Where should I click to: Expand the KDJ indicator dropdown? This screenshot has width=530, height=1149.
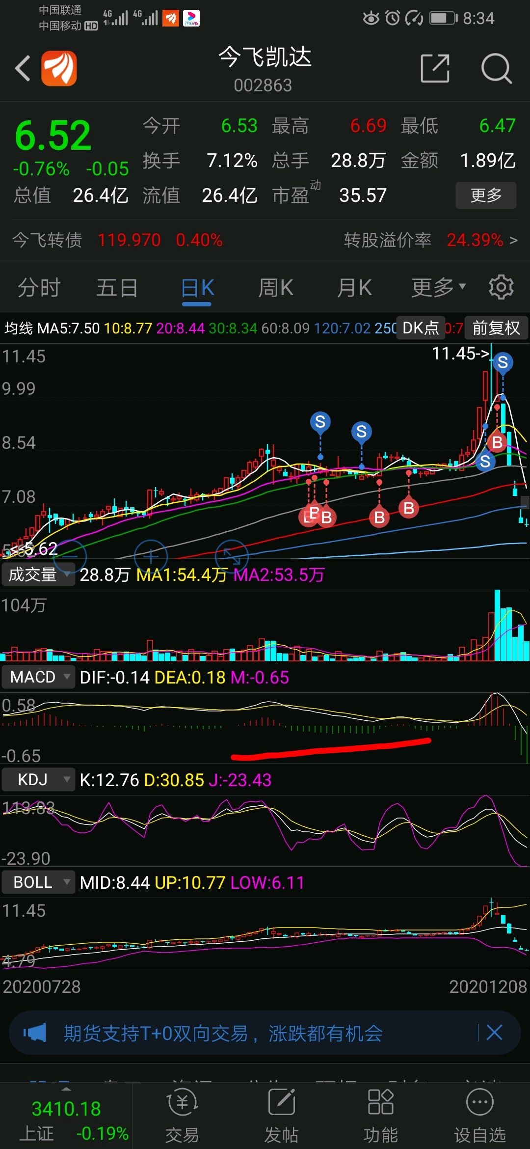pyautogui.click(x=38, y=780)
